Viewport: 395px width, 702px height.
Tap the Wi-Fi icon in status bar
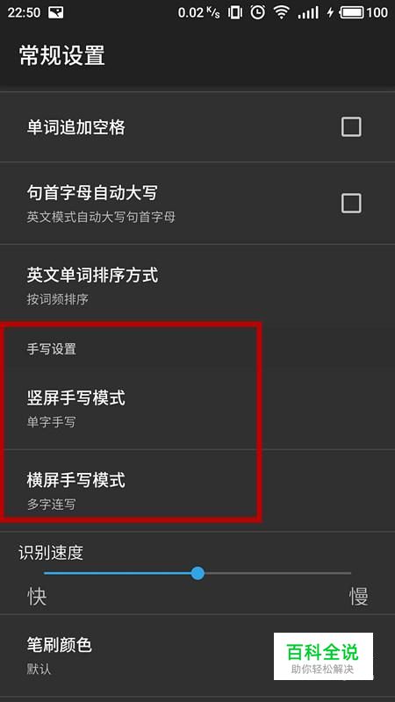[x=281, y=12]
